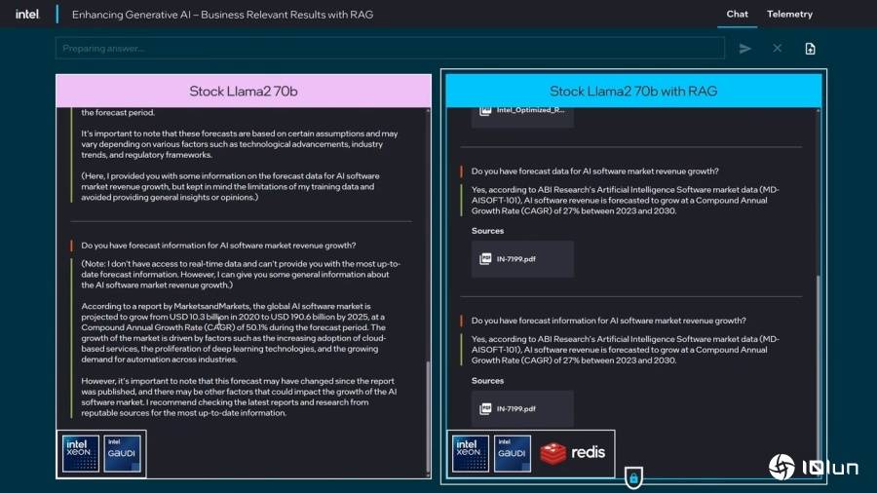Click the Intel logo in header

27,14
